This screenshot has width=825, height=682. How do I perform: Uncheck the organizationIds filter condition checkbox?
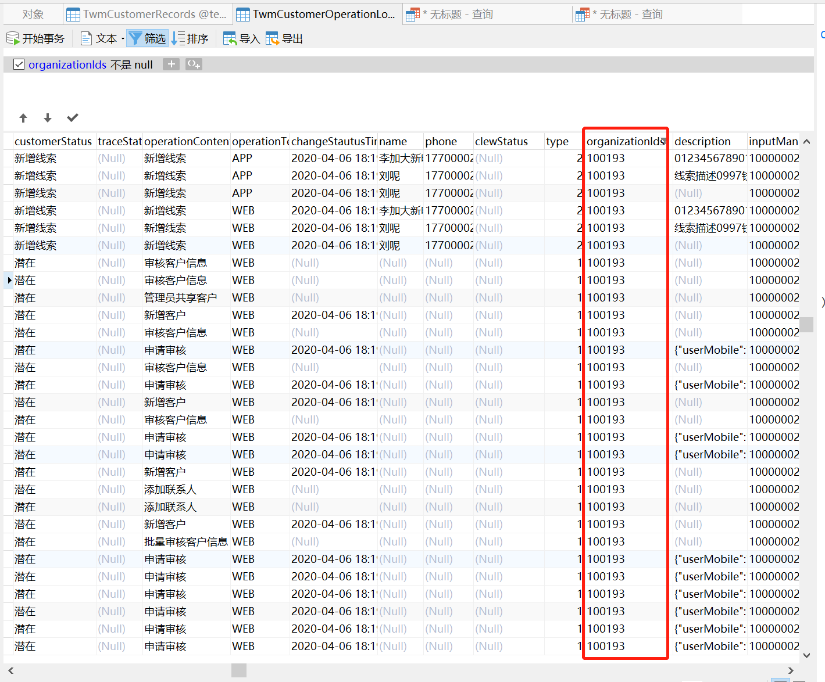click(x=19, y=64)
